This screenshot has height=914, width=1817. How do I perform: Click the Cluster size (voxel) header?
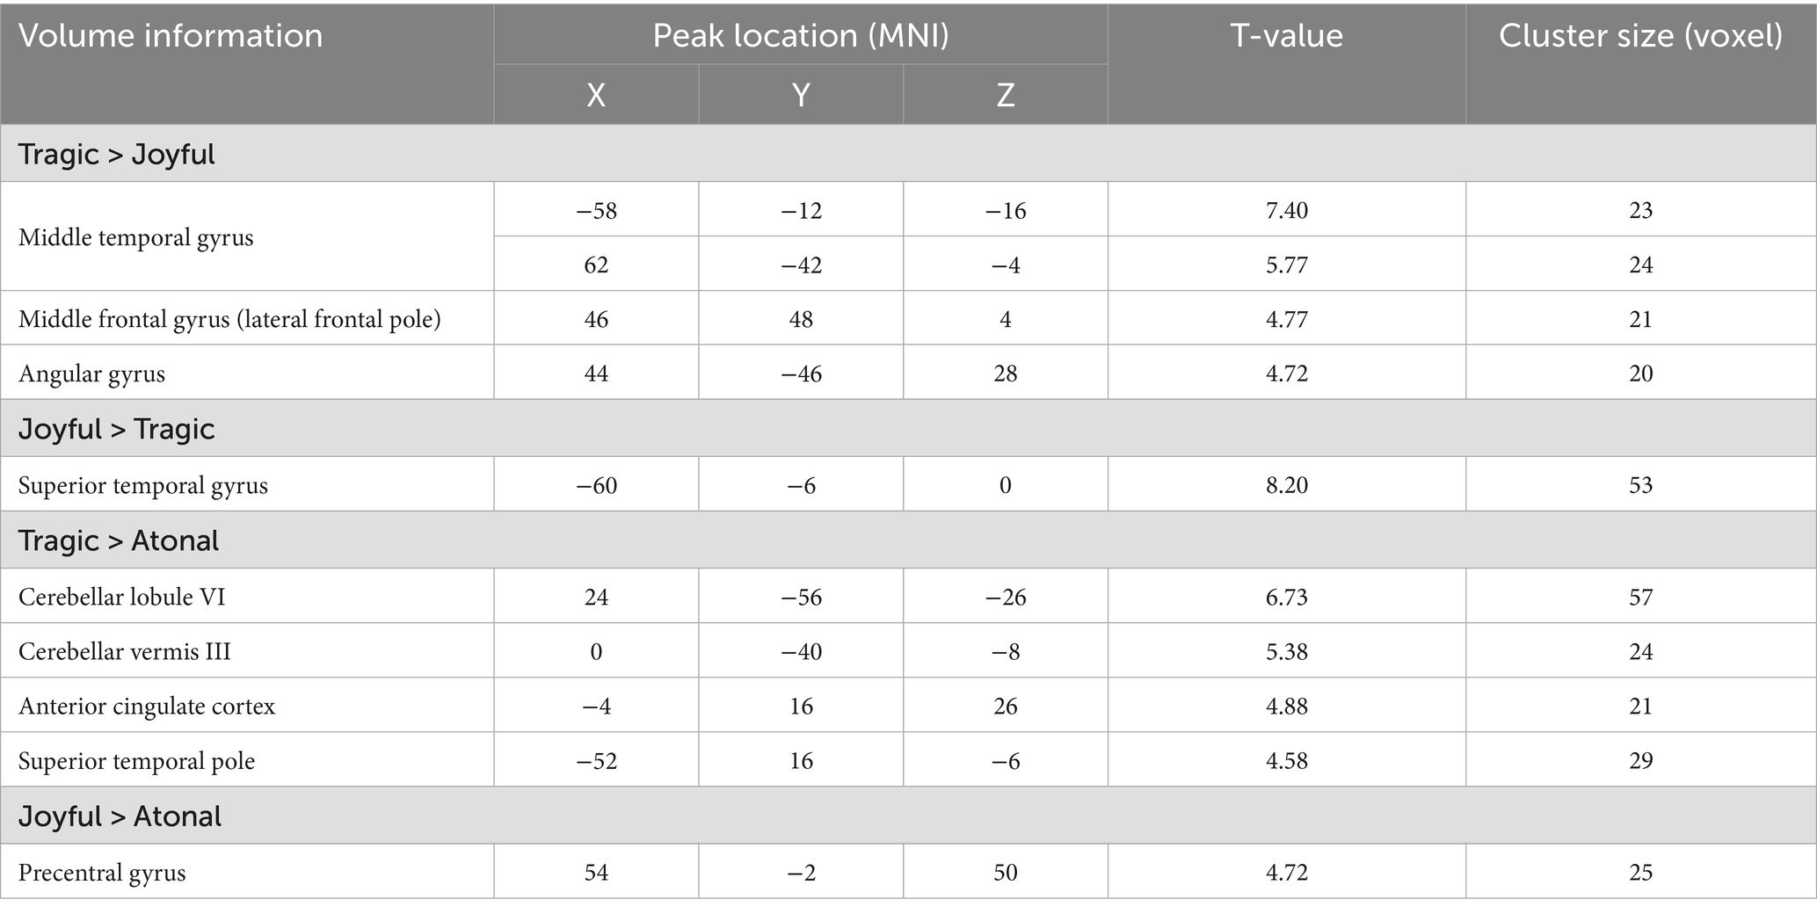[1640, 35]
